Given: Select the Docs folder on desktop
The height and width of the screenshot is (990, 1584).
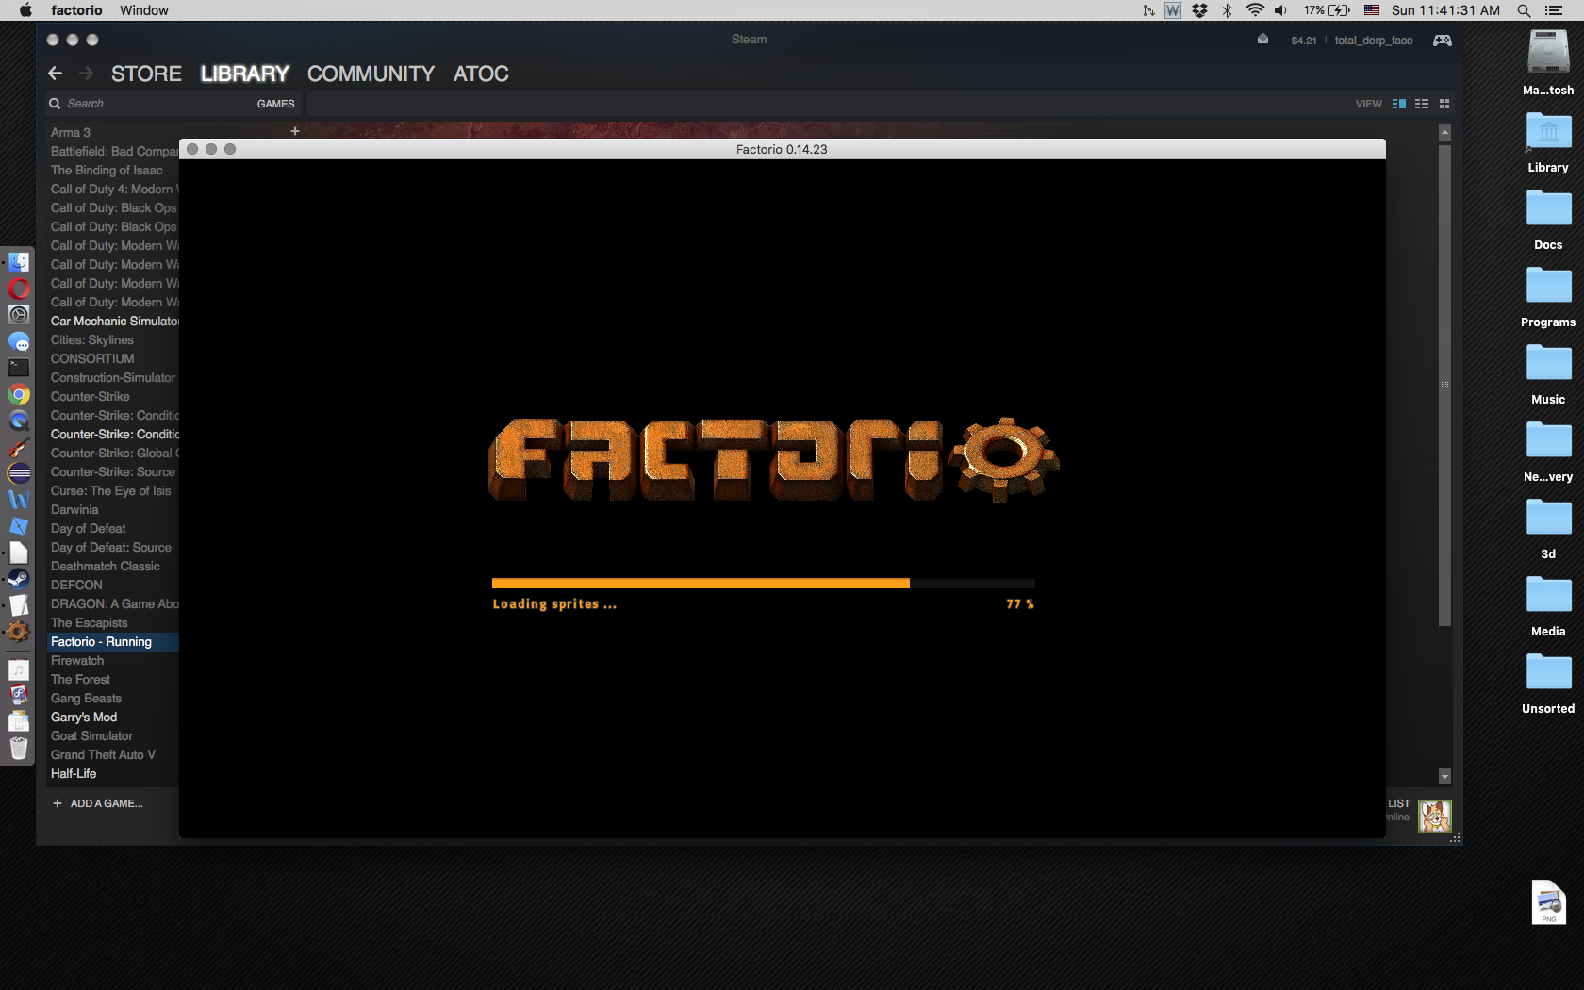Looking at the screenshot, I should click(x=1548, y=208).
